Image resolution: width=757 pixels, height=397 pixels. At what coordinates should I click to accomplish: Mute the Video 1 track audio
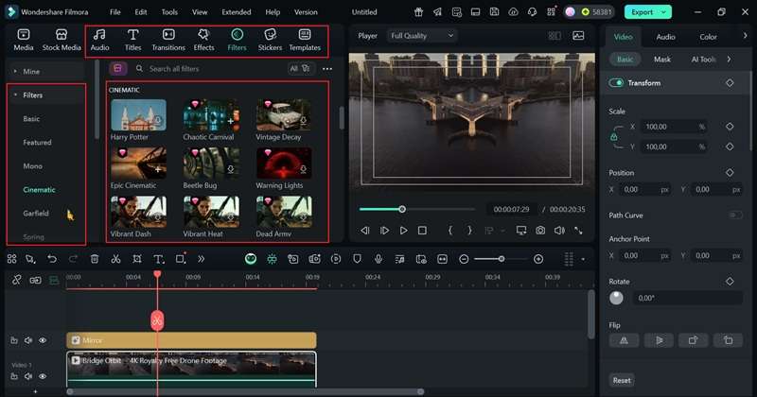(28, 376)
